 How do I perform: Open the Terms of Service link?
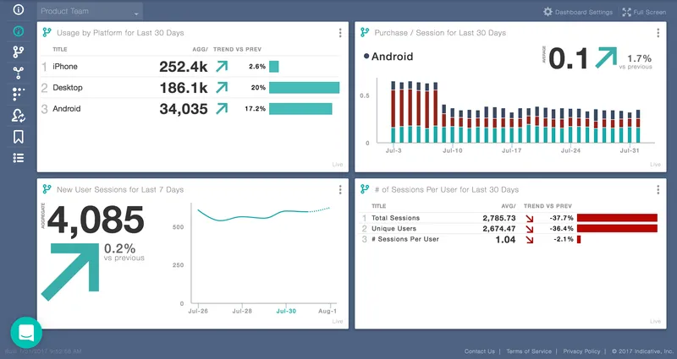528,351
